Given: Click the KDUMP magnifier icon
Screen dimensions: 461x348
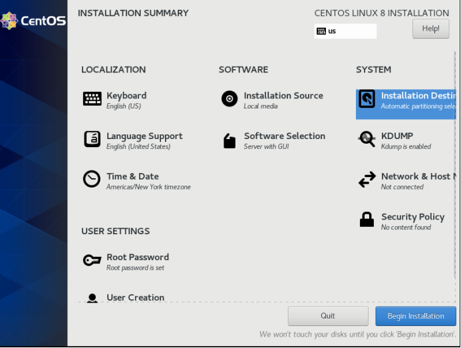Looking at the screenshot, I should [x=367, y=139].
